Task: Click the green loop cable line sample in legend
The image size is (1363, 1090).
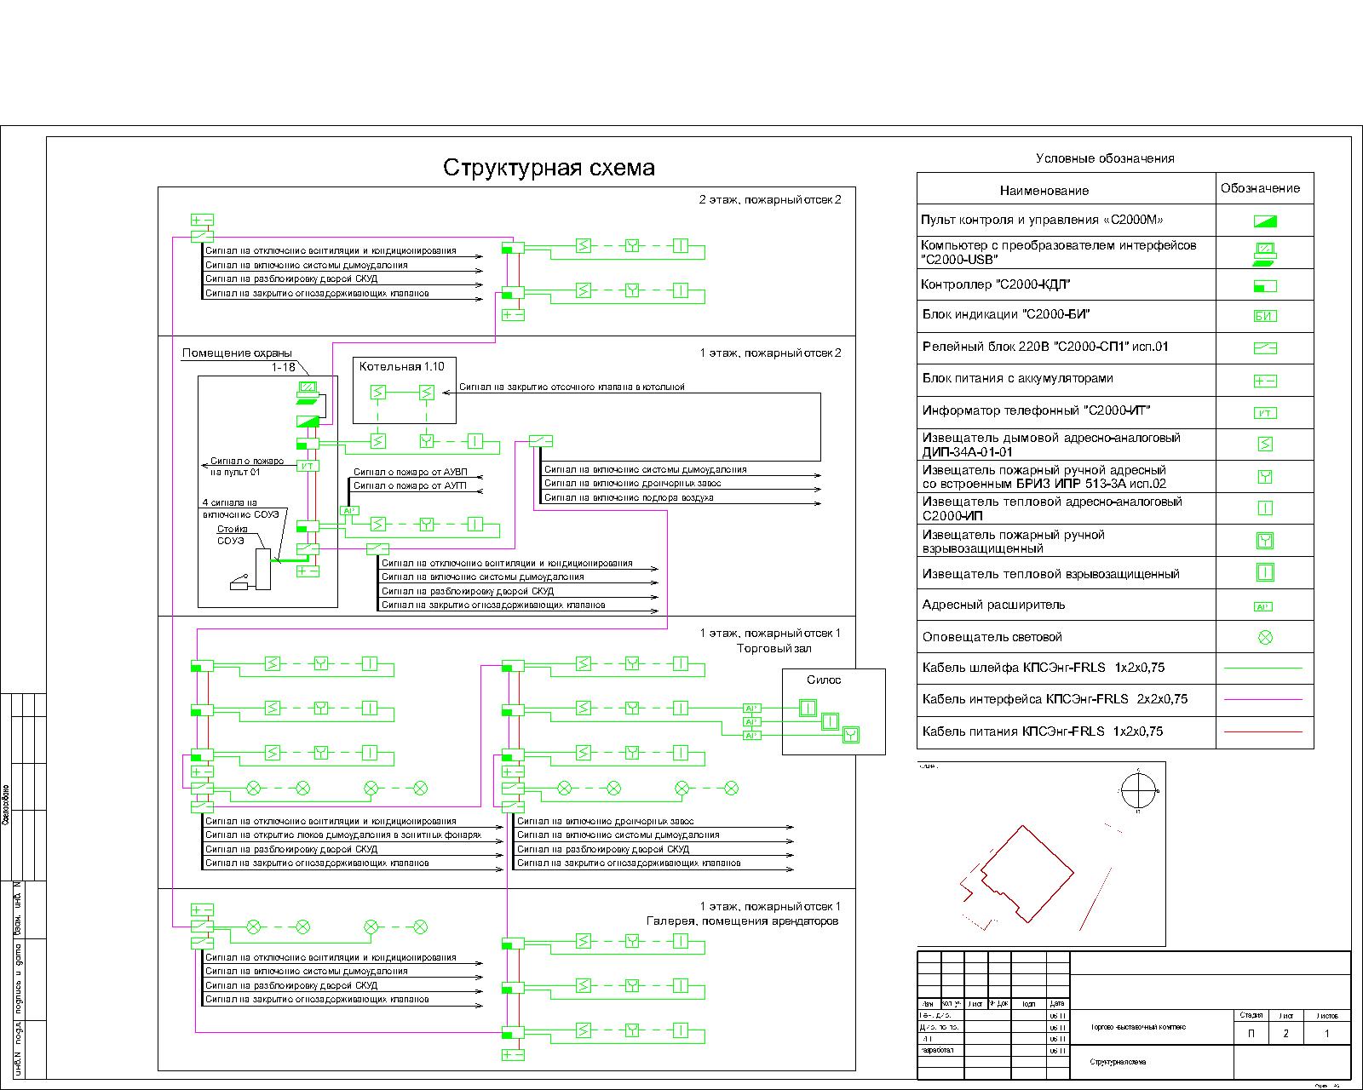Action: pos(1263,668)
